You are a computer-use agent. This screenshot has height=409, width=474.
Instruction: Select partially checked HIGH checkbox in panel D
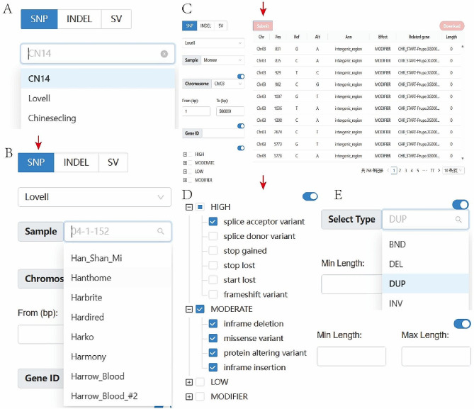click(x=200, y=207)
